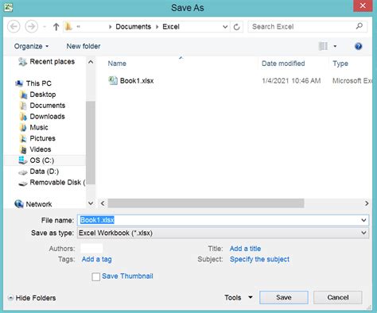Click the OS (C:) drive icon
Viewport: 377px width, 313px height.
pyautogui.click(x=22, y=160)
